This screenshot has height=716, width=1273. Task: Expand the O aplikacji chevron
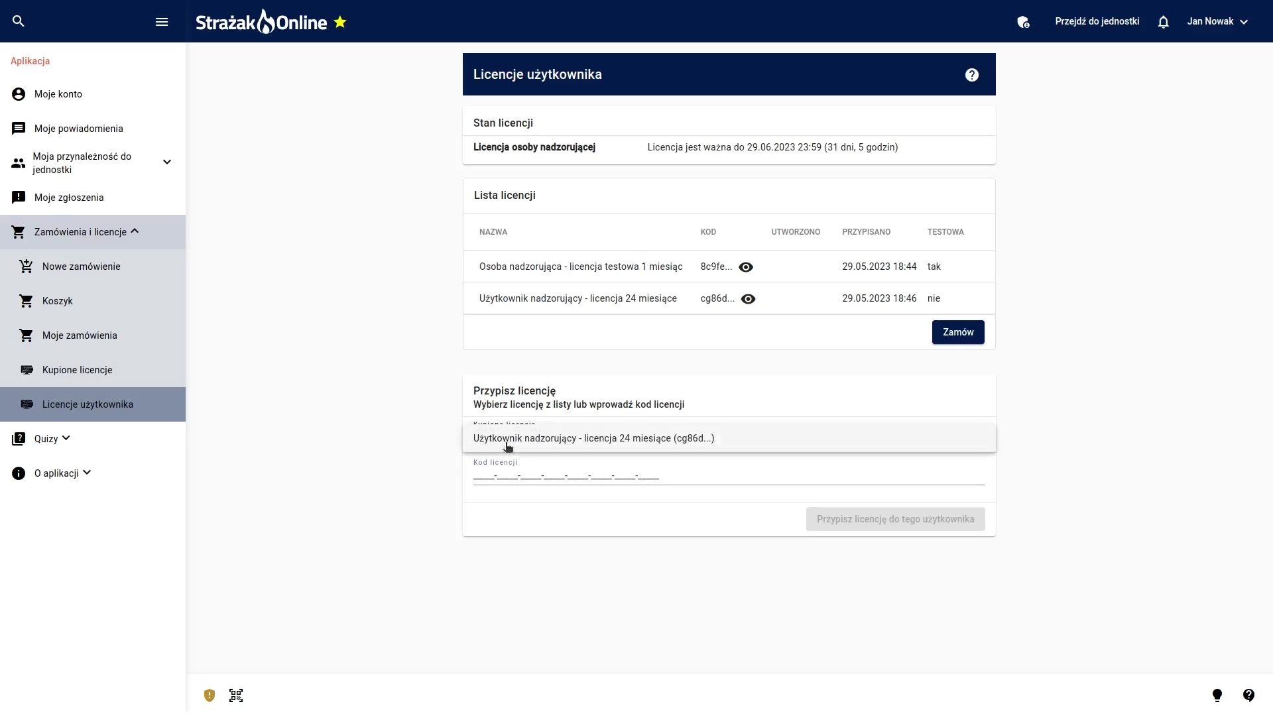coord(87,473)
